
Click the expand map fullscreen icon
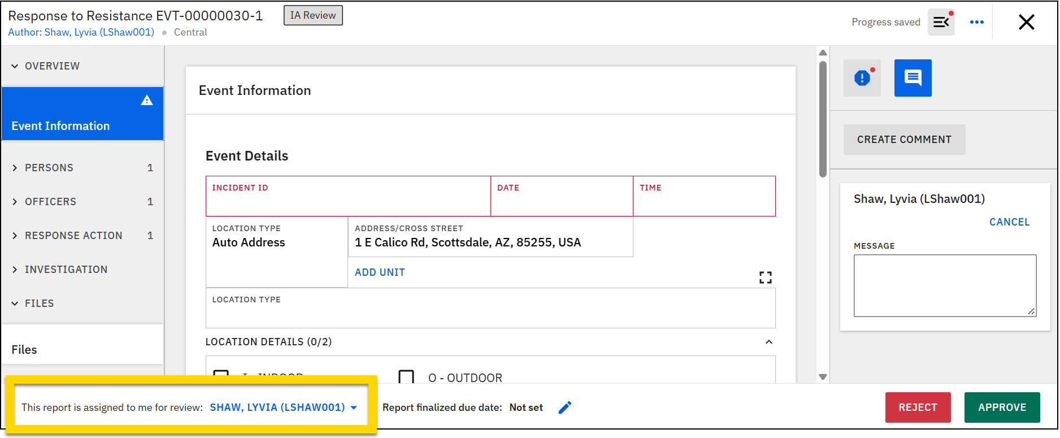tap(765, 277)
